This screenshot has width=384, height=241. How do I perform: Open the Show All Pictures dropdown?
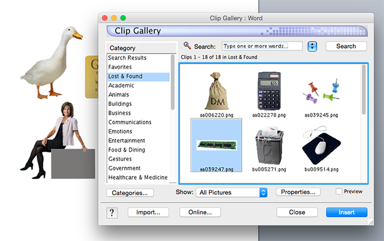point(232,192)
